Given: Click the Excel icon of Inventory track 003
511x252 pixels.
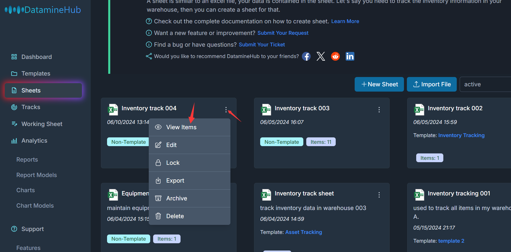Looking at the screenshot, I should [266, 110].
